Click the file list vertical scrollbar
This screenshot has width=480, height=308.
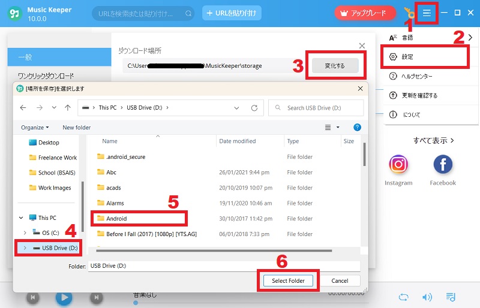click(364, 154)
